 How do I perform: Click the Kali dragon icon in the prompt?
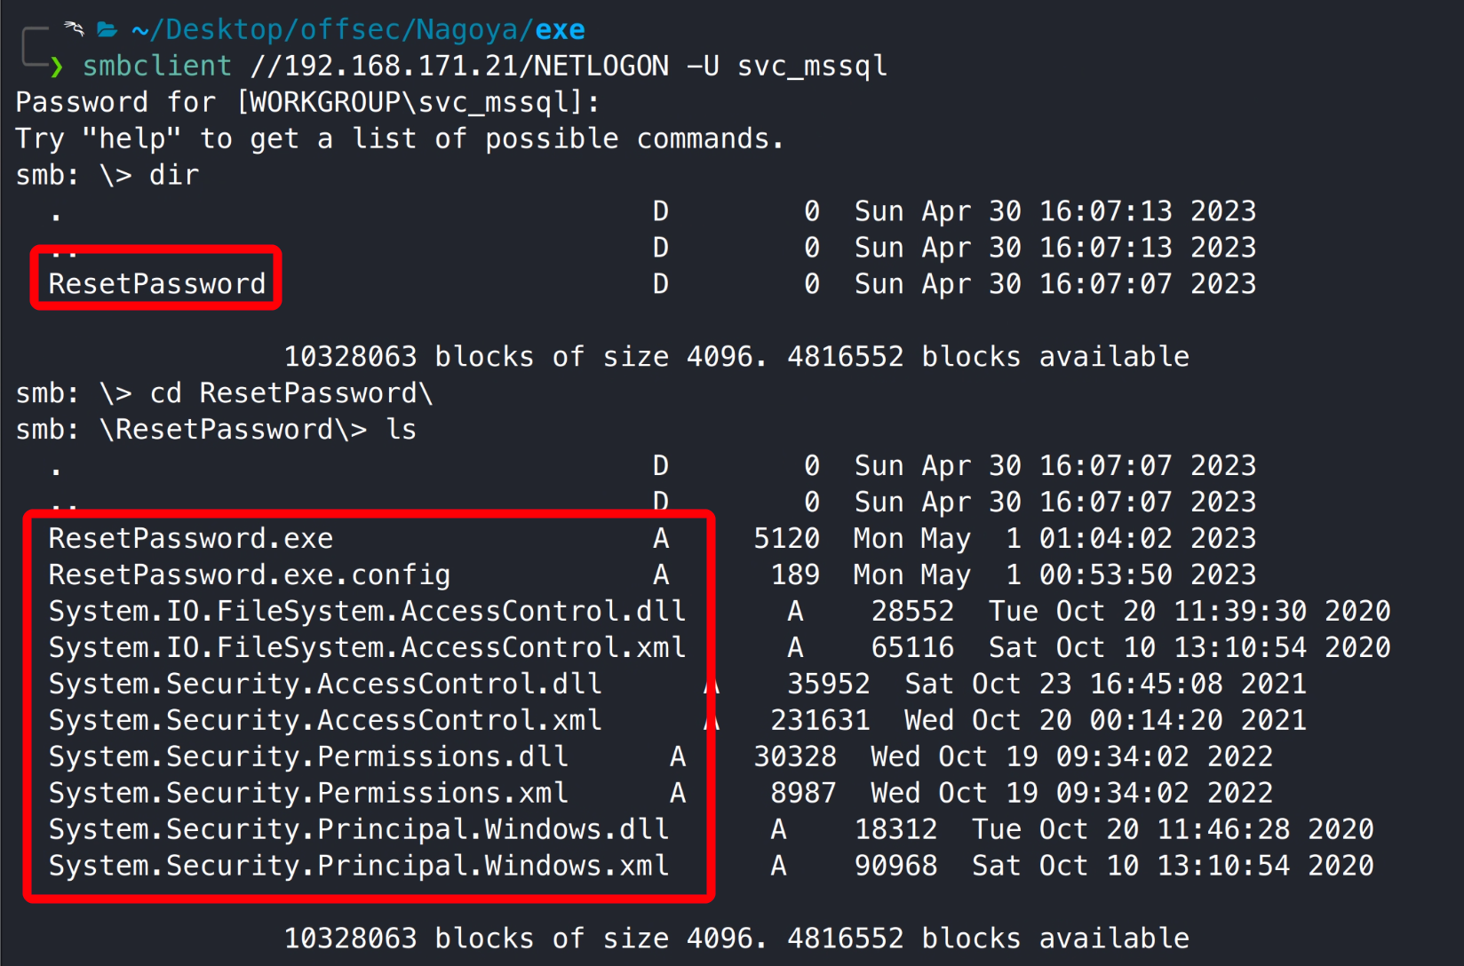tap(75, 29)
